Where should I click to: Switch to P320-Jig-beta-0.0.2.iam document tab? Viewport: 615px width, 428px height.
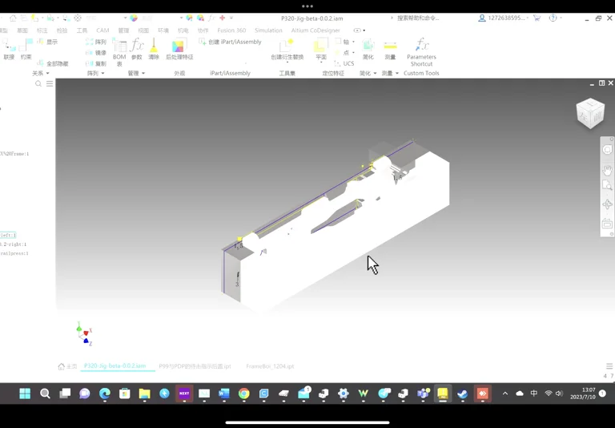click(x=115, y=365)
